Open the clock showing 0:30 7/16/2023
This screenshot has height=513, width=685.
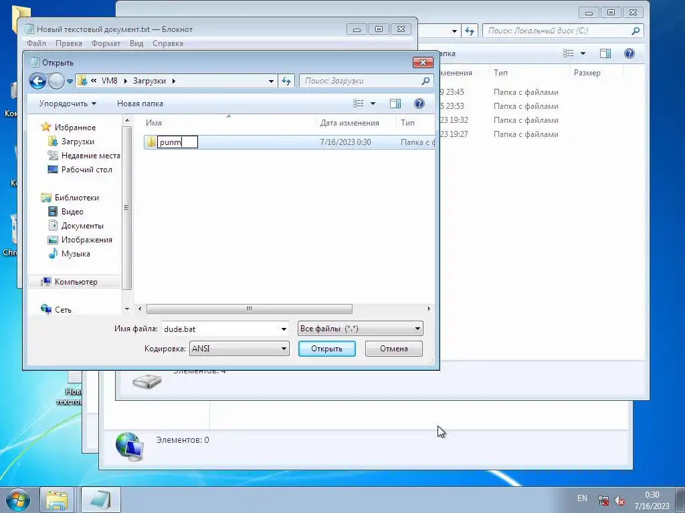point(652,500)
